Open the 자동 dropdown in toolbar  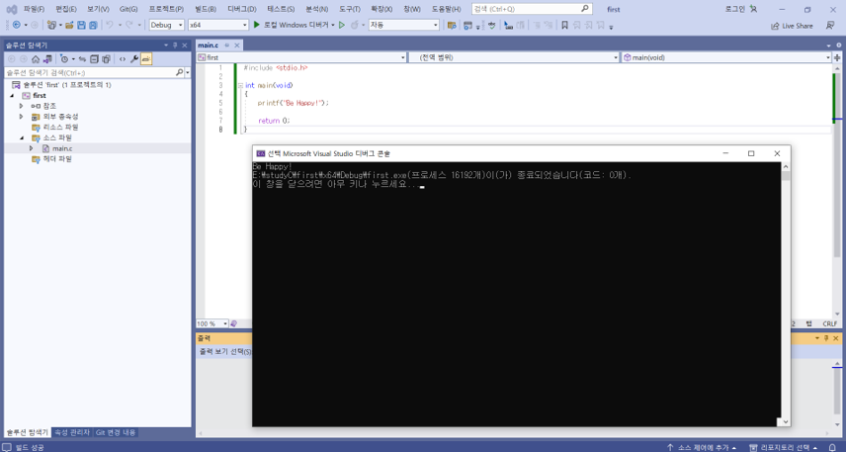click(404, 25)
